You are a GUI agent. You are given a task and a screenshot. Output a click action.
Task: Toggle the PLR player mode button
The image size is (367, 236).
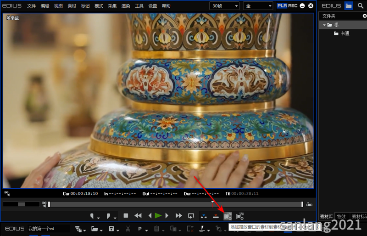pos(282,6)
